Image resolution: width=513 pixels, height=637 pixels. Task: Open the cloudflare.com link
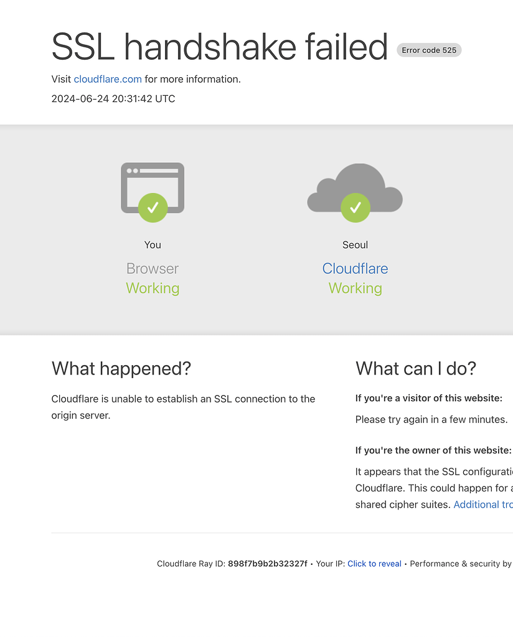point(107,79)
